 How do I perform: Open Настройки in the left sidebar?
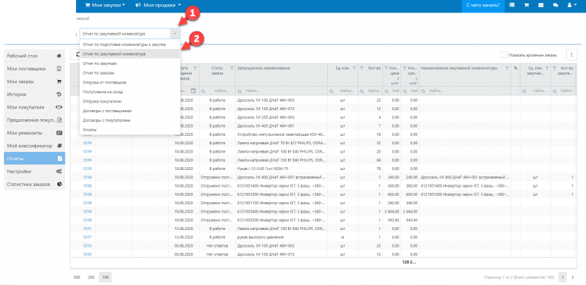(x=19, y=171)
